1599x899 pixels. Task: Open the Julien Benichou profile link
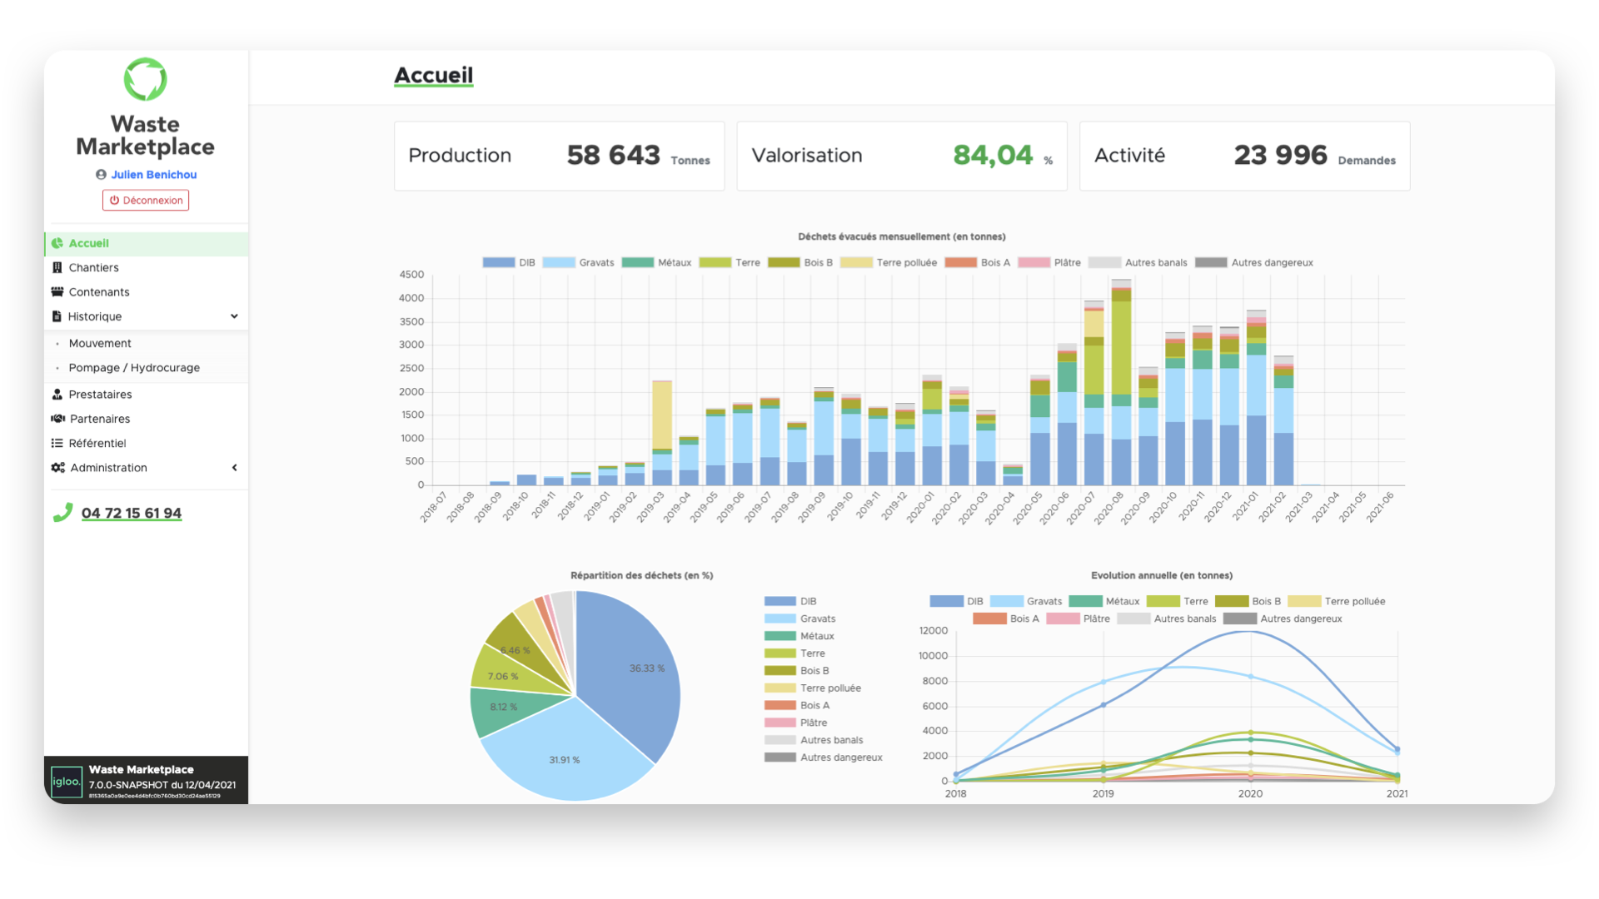tap(153, 175)
